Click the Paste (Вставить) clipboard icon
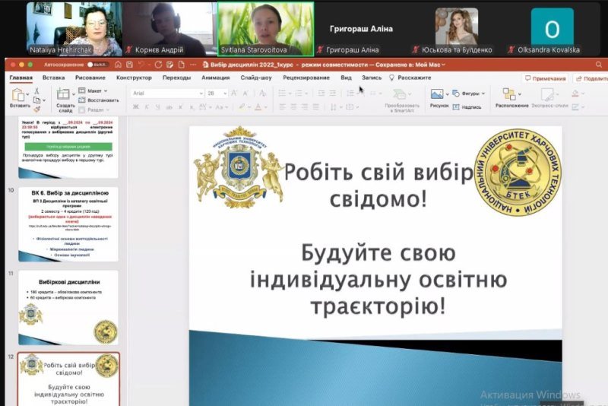This screenshot has width=608, height=406. (17, 94)
